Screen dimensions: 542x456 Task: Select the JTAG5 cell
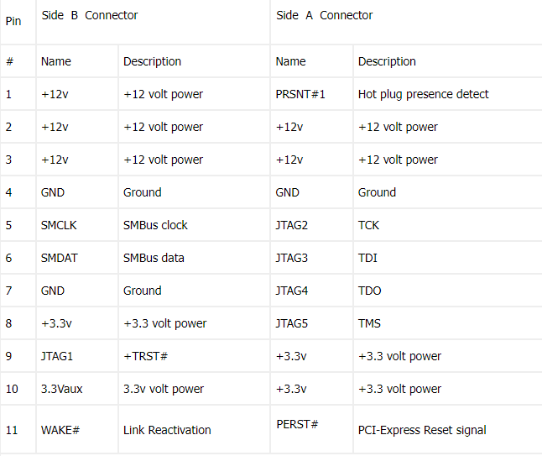[292, 323]
